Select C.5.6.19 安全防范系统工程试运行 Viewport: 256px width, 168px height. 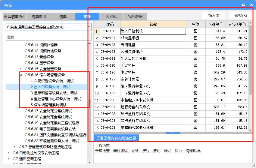[x=52, y=123]
